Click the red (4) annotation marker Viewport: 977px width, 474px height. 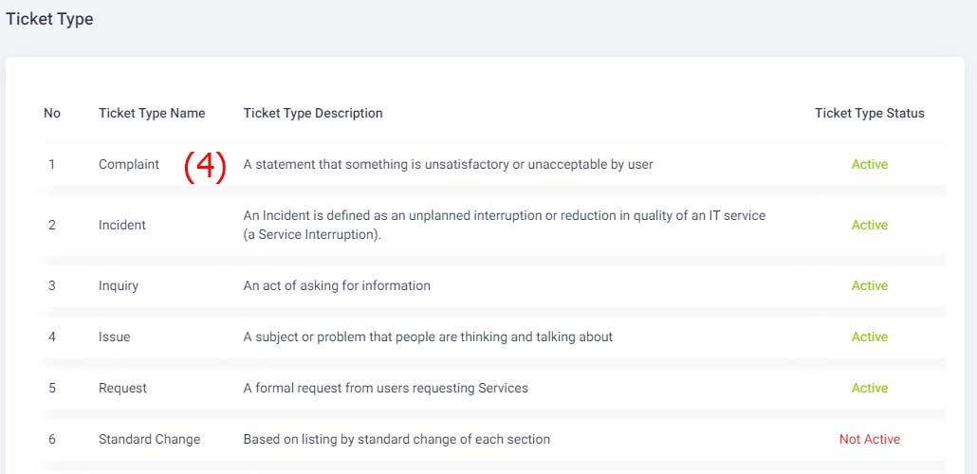tap(204, 168)
